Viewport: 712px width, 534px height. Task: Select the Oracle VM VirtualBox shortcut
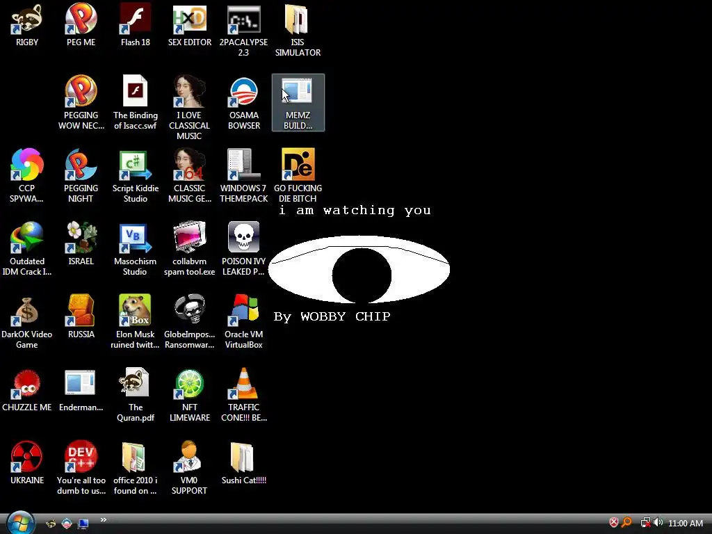pos(243,322)
